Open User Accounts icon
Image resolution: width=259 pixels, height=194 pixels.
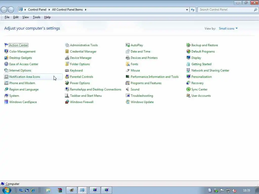(188, 95)
